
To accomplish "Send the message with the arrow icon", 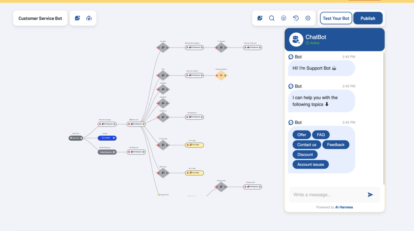I will (x=370, y=195).
